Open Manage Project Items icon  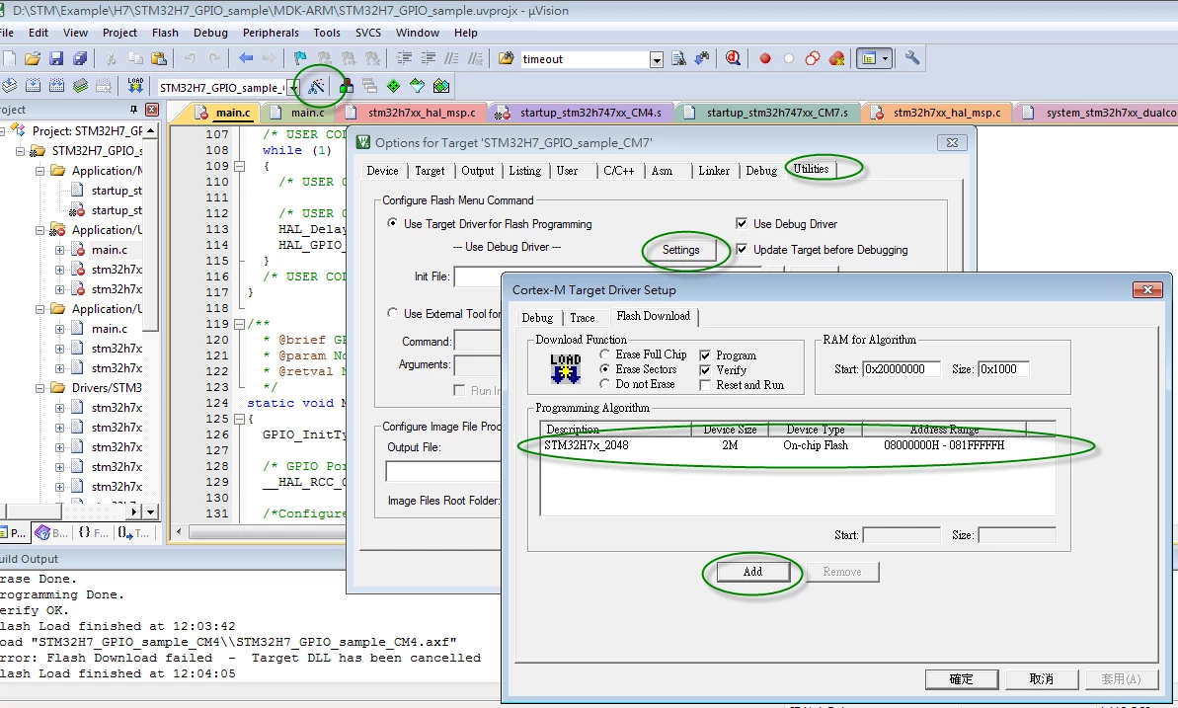pos(347,87)
